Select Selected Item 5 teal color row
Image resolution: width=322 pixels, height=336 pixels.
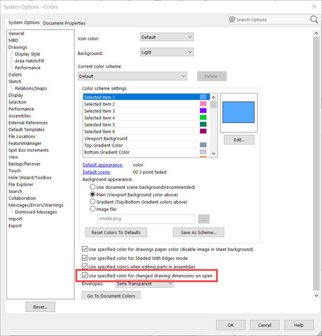tap(147, 124)
